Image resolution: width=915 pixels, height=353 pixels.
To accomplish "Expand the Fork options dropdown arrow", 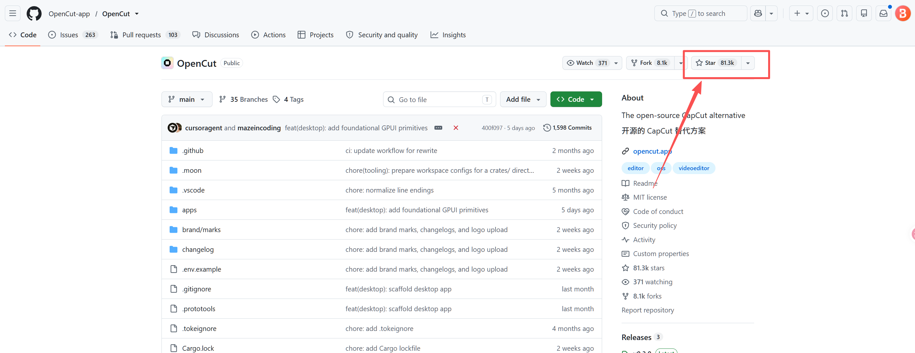I will click(681, 63).
